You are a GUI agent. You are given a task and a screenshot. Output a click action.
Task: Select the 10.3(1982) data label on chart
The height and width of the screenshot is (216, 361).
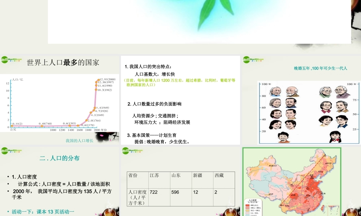tap(105, 90)
